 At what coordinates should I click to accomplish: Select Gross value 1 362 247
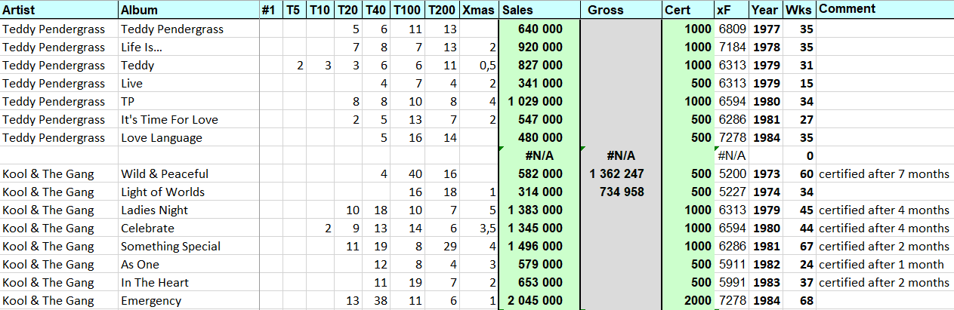(x=620, y=173)
